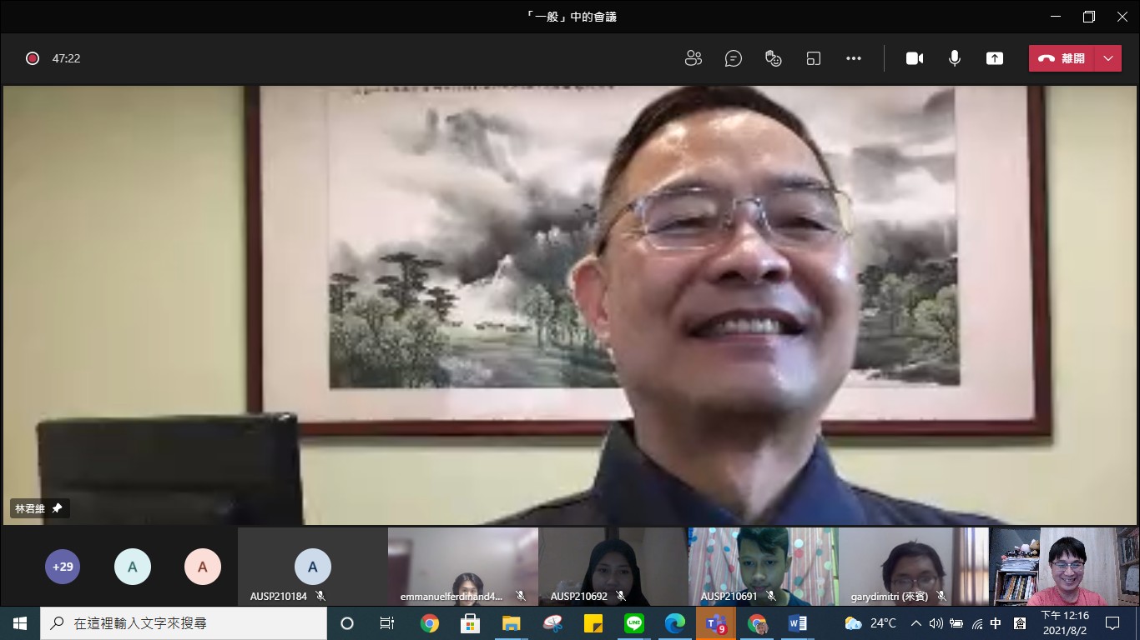
Task: Click muted mic icon on emmanuelferdinand tile
Action: (x=521, y=597)
